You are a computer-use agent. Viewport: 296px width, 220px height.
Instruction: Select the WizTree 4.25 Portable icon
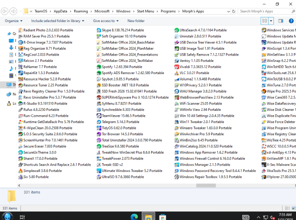tap(264, 140)
